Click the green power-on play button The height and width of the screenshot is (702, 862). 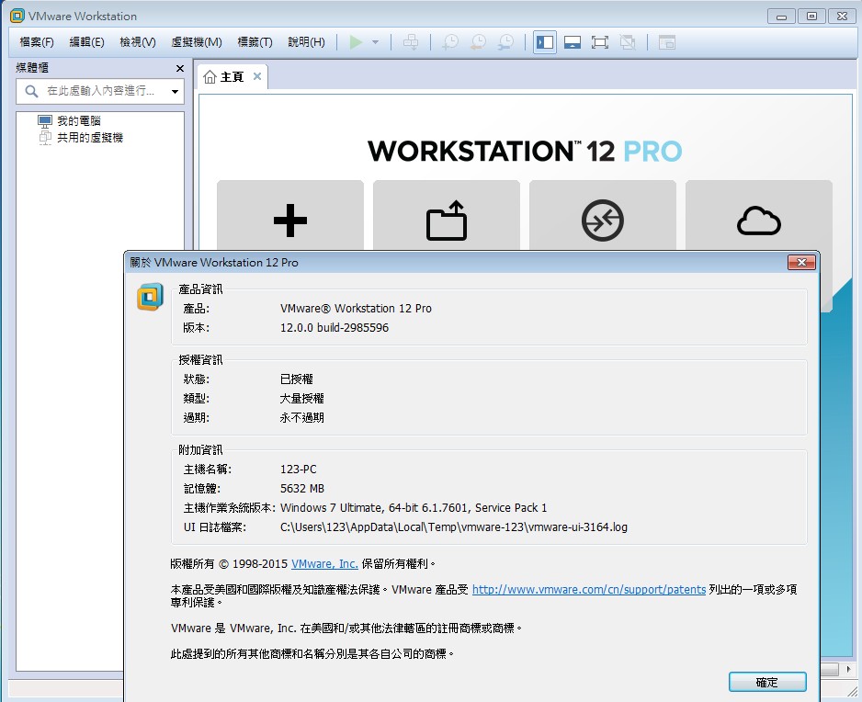coord(356,42)
